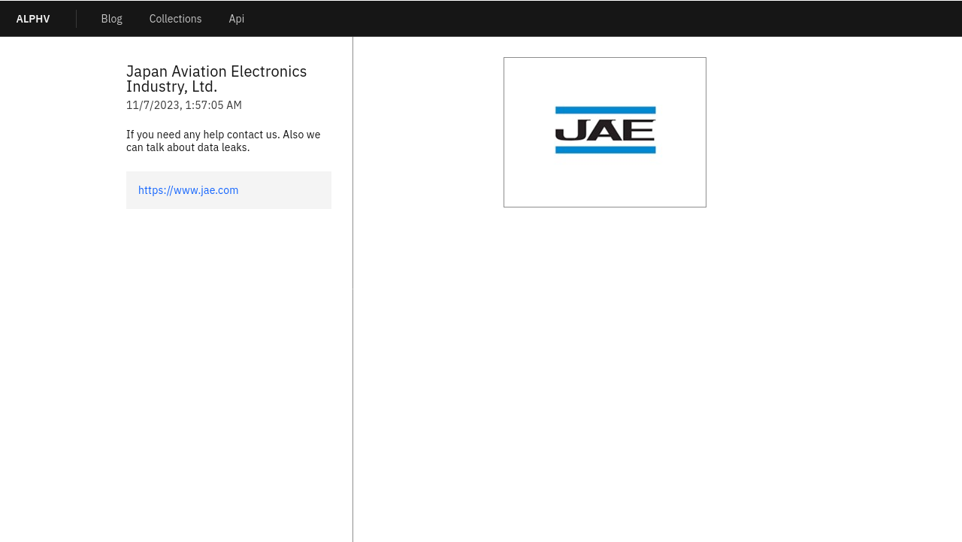Follow the https://www.jae.com link
Screen dimensions: 962x542
188,190
